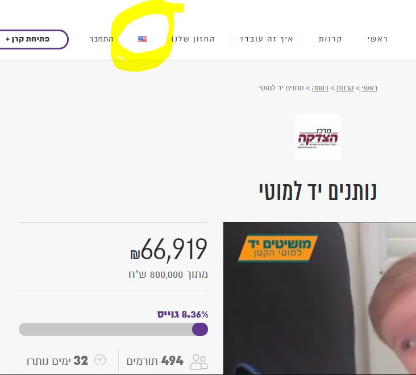Click the orange מושיטים יד badge on video
This screenshot has height=375, width=416.
pyautogui.click(x=278, y=248)
